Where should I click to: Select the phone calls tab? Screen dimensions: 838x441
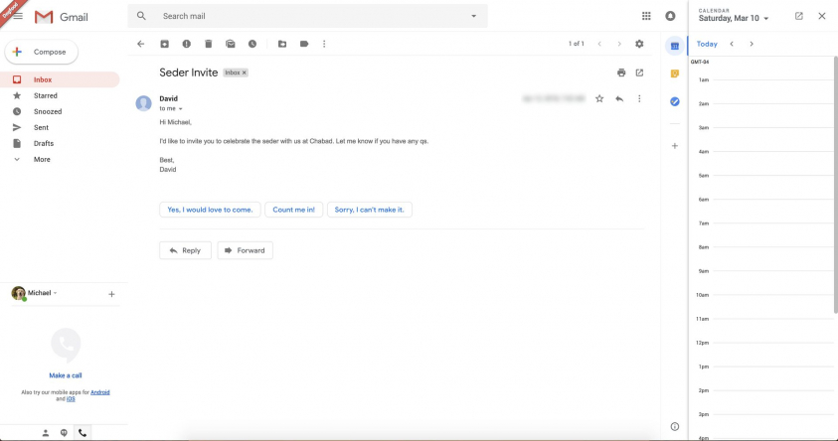pyautogui.click(x=83, y=433)
